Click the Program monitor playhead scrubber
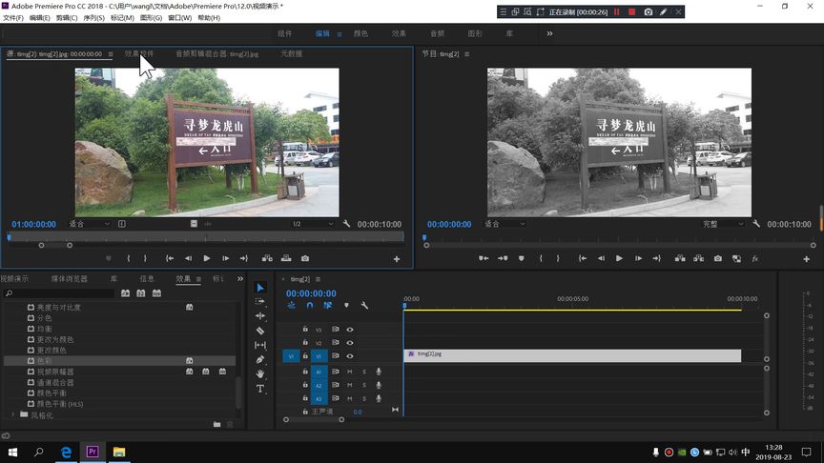Viewport: 824px width, 463px height. click(424, 237)
